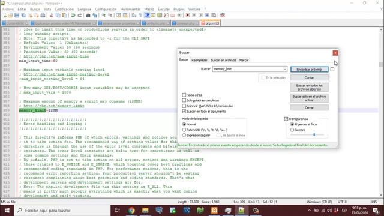Select the Normal search mode
The height and width of the screenshot is (216, 384).
click(184, 124)
